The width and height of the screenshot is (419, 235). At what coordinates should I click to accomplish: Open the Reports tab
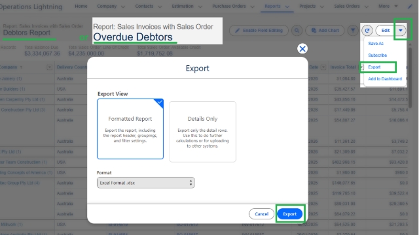pos(272,6)
